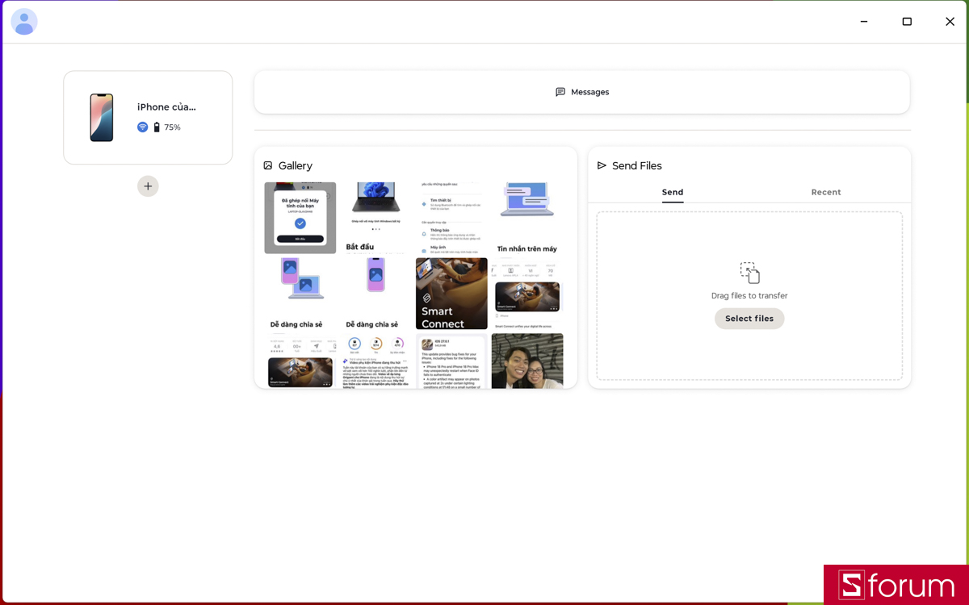Open the paired computer confirmation thumbnail
This screenshot has width=969, height=605.
pos(300,218)
